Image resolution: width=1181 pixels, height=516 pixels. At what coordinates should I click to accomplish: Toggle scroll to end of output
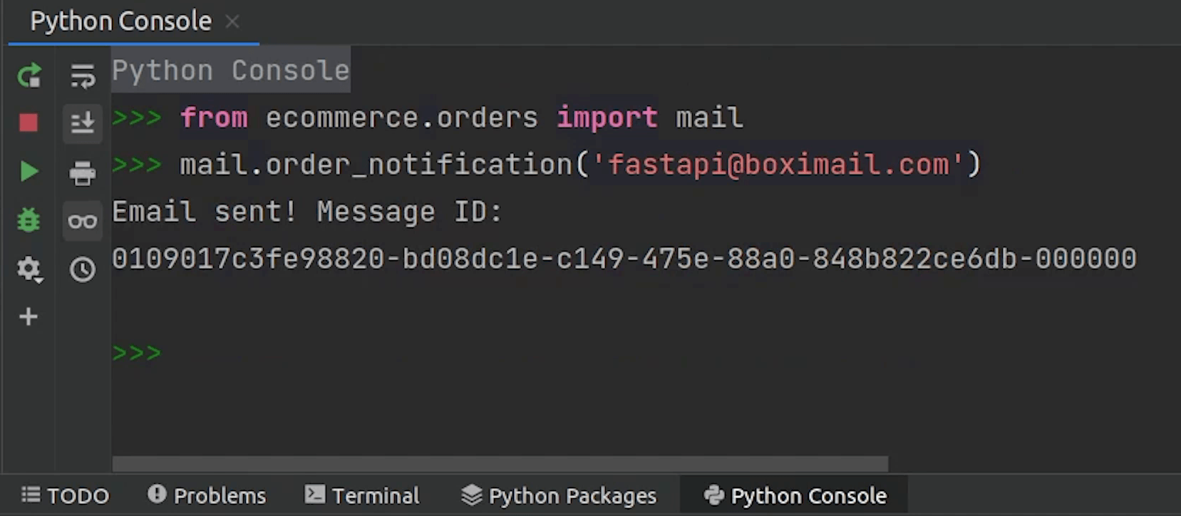click(x=83, y=123)
